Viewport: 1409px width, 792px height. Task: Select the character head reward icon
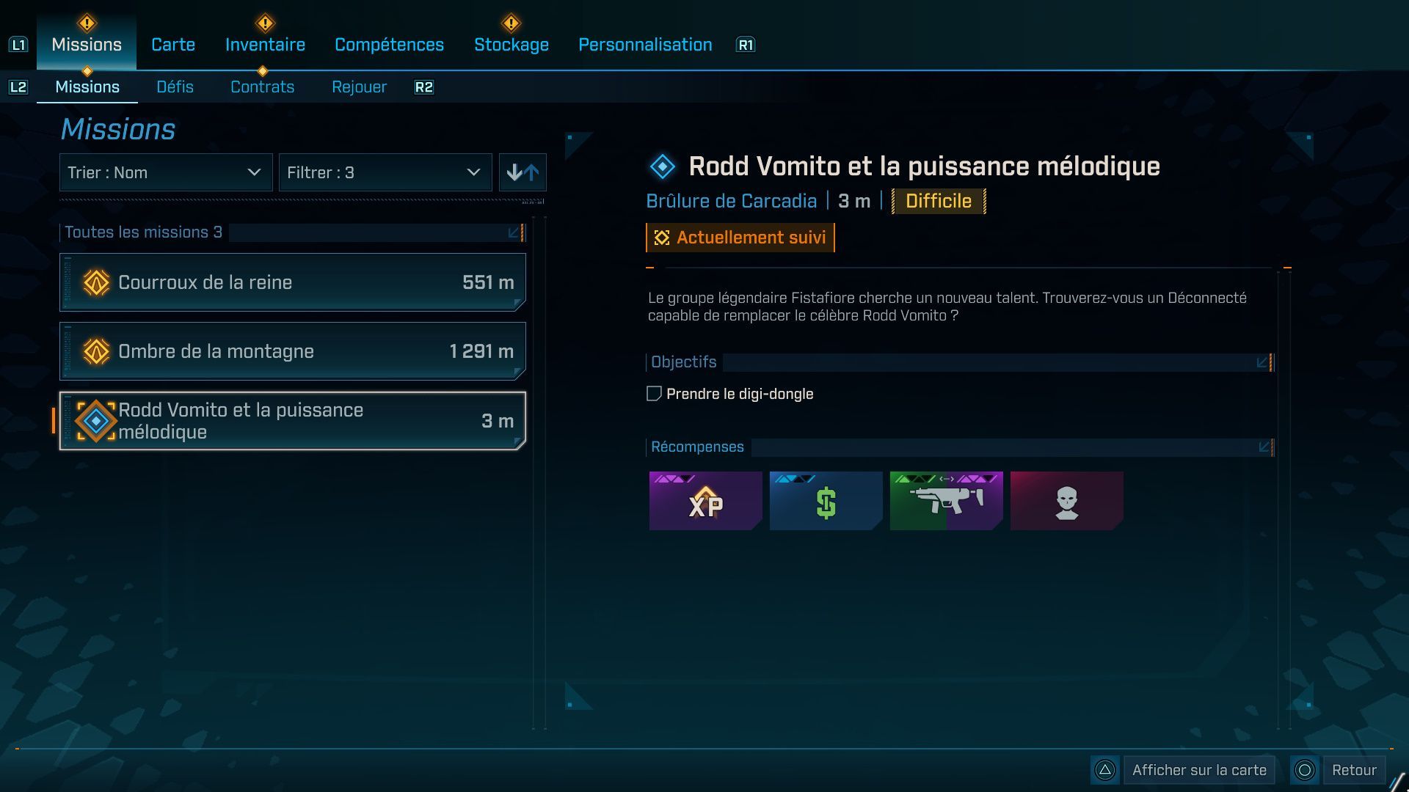tap(1066, 501)
